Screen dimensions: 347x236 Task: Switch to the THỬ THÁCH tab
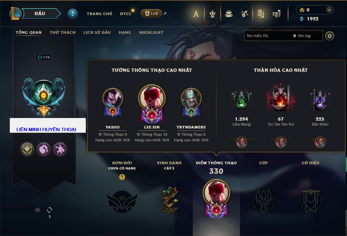pos(63,32)
